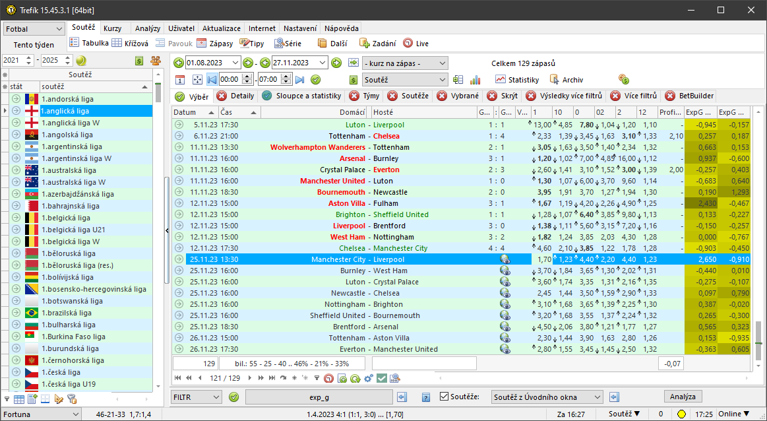Toggle the Týmy filter
Image resolution: width=767 pixels, height=421 pixels.
364,96
